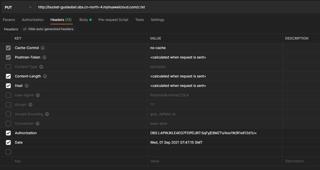The height and width of the screenshot is (170, 320).
Task: Click info icon next to Content-Type
Action: tap(41, 67)
